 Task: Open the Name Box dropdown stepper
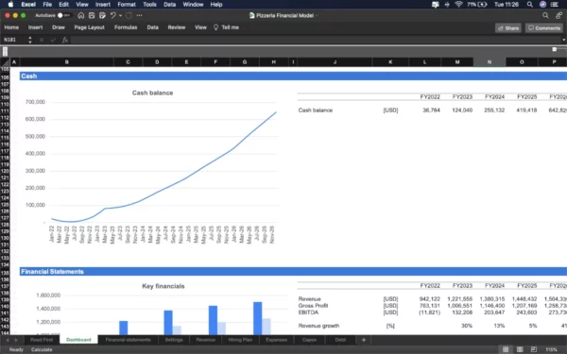30,40
